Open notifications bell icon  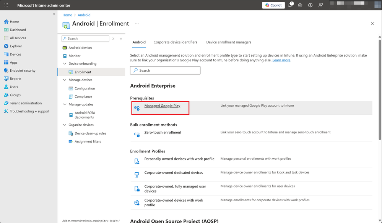(x=290, y=5)
